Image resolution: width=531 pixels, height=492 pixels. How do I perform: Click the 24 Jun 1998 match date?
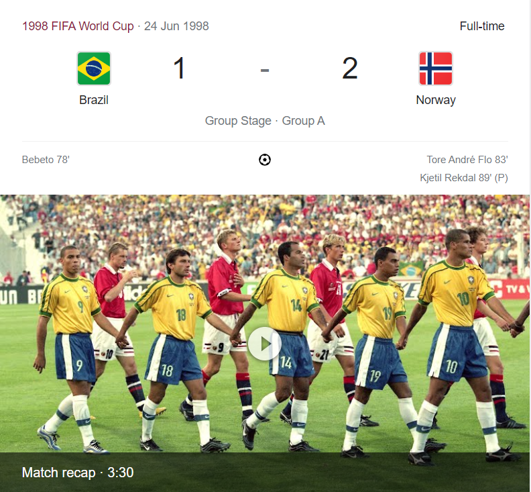tap(176, 26)
